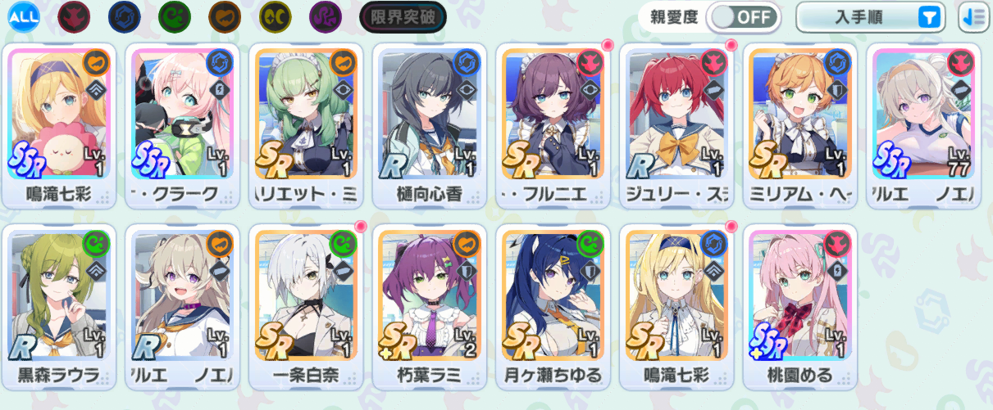Filter by the red attribute icon

74,16
